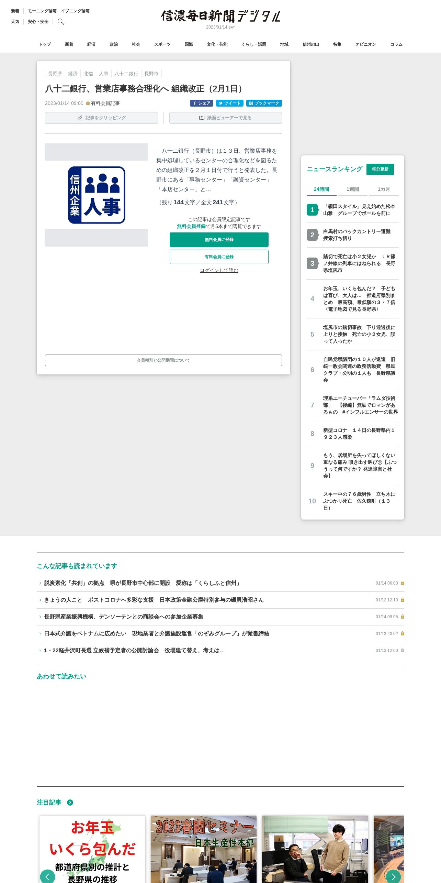This screenshot has width=441, height=883.
Task: Click the 人事 article tag
Action: pyautogui.click(x=104, y=74)
